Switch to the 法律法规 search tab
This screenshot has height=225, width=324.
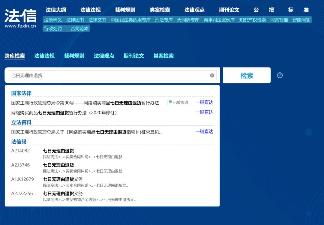(44, 56)
